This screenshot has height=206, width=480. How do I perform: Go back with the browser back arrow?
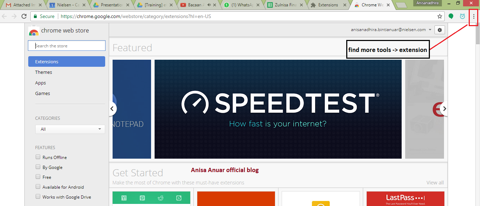click(5, 16)
